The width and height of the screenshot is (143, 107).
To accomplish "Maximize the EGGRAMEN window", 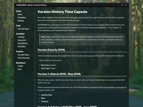I will (x=122, y=5).
